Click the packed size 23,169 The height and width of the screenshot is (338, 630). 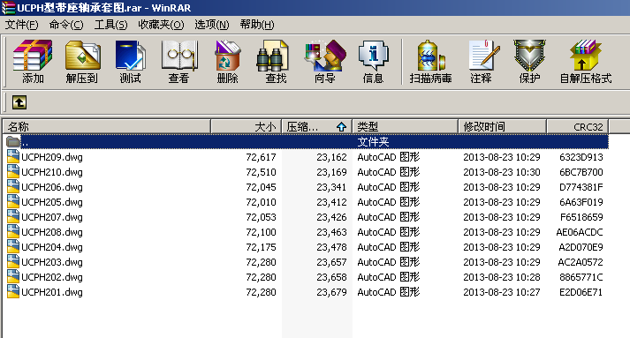pos(331,172)
